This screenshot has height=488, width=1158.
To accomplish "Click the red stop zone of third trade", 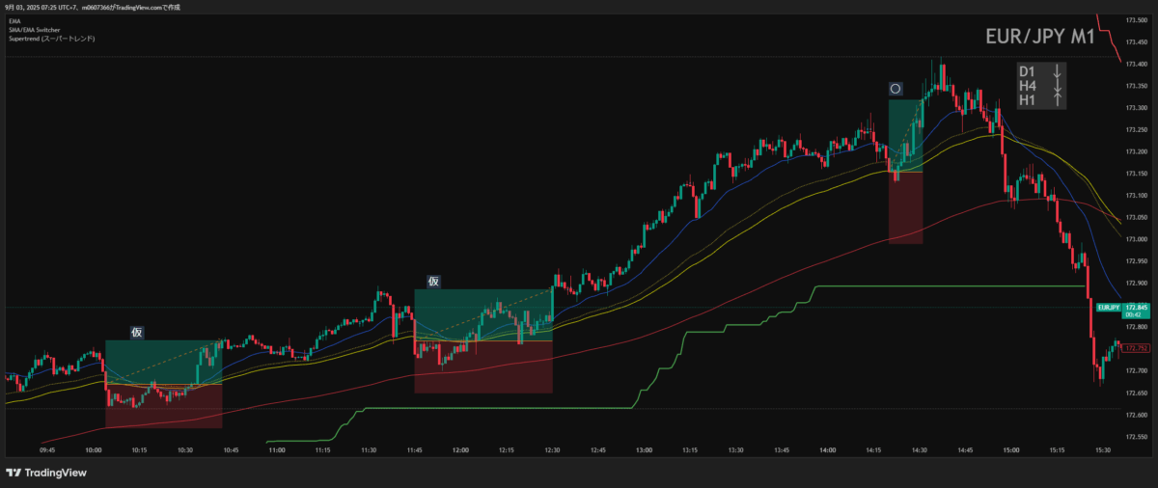I will (905, 207).
